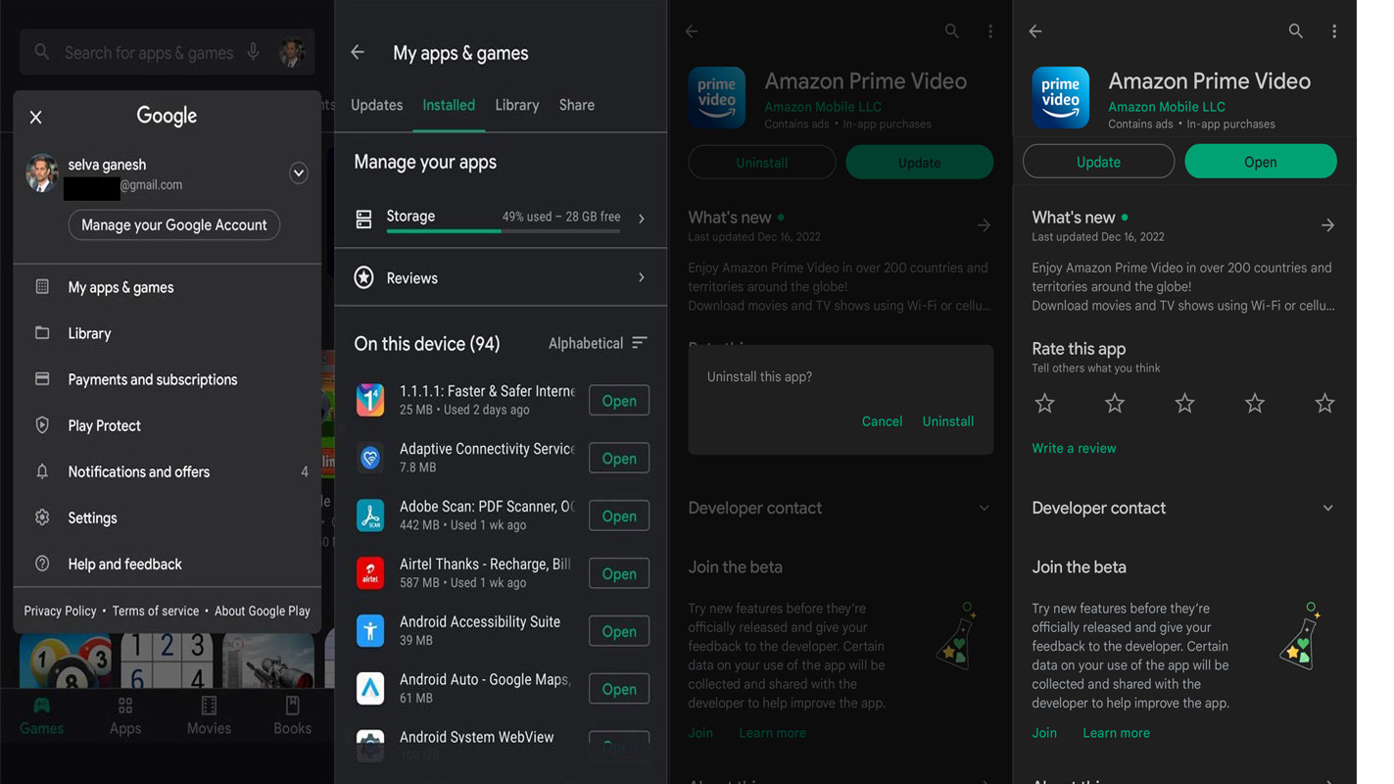
Task: Expand Developer contact on rightmost page
Action: point(1327,508)
